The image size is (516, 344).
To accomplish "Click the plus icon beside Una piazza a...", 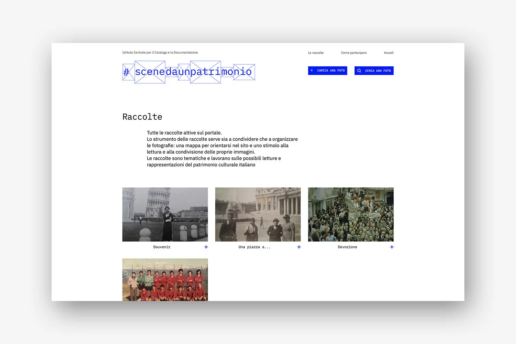I will click(x=299, y=247).
